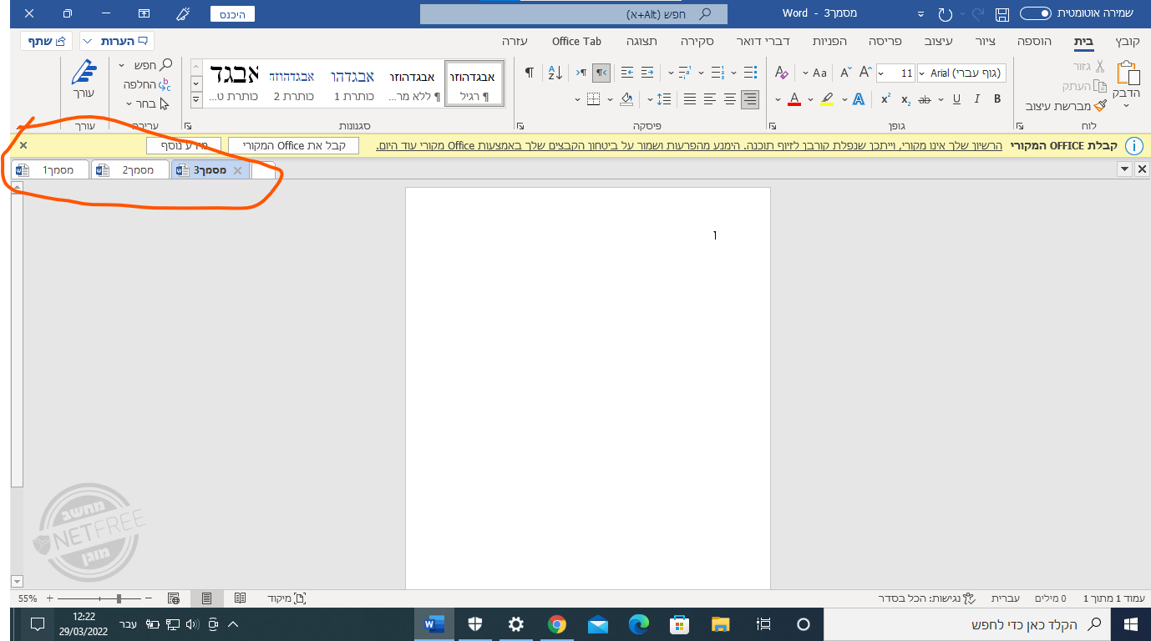Screen dimensions: 1151x641
Task: Toggle the AutoSave switch
Action: [1036, 13]
